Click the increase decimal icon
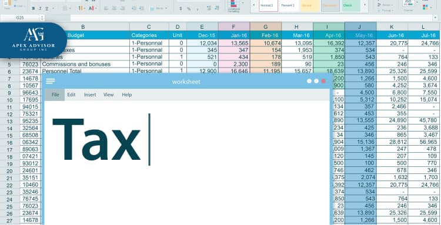Viewport: 441px width, 225px height. tap(209, 8)
